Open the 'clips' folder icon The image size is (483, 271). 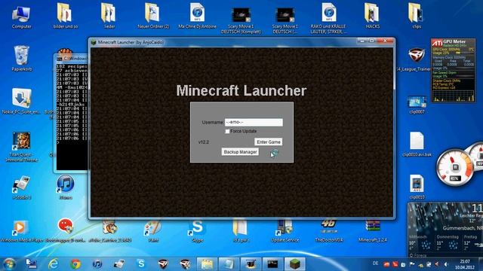pyautogui.click(x=416, y=16)
